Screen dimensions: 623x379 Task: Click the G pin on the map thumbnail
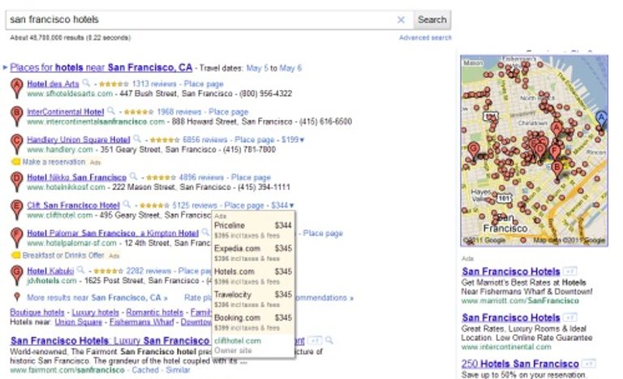click(473, 151)
